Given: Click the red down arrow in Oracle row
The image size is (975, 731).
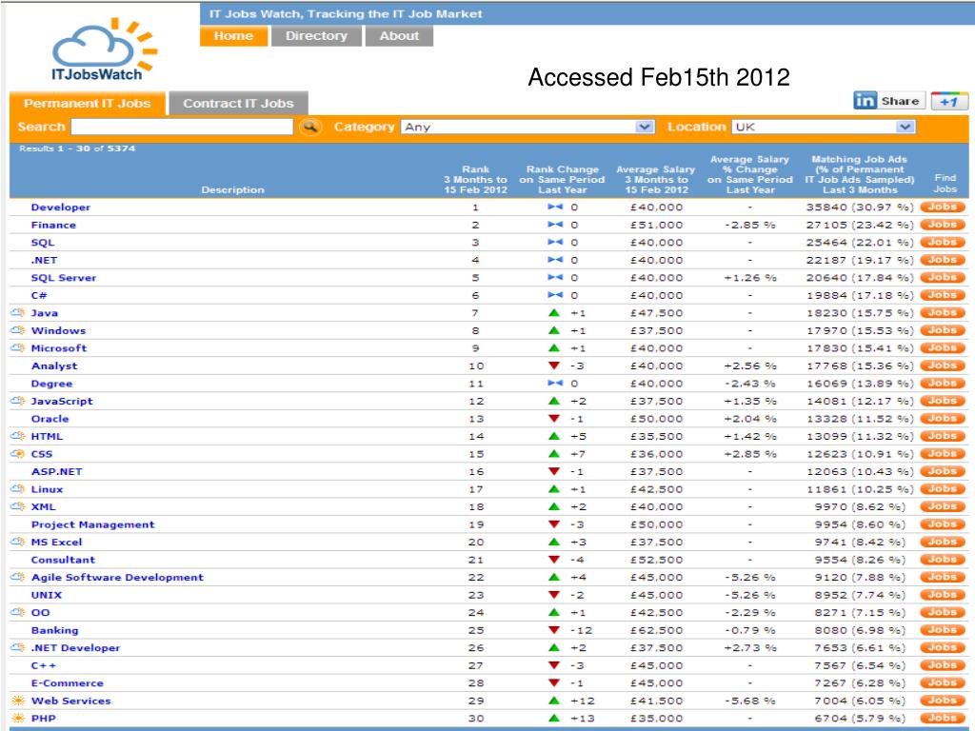Looking at the screenshot, I should [x=554, y=419].
